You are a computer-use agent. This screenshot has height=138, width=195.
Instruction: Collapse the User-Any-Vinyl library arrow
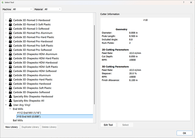[6, 105]
